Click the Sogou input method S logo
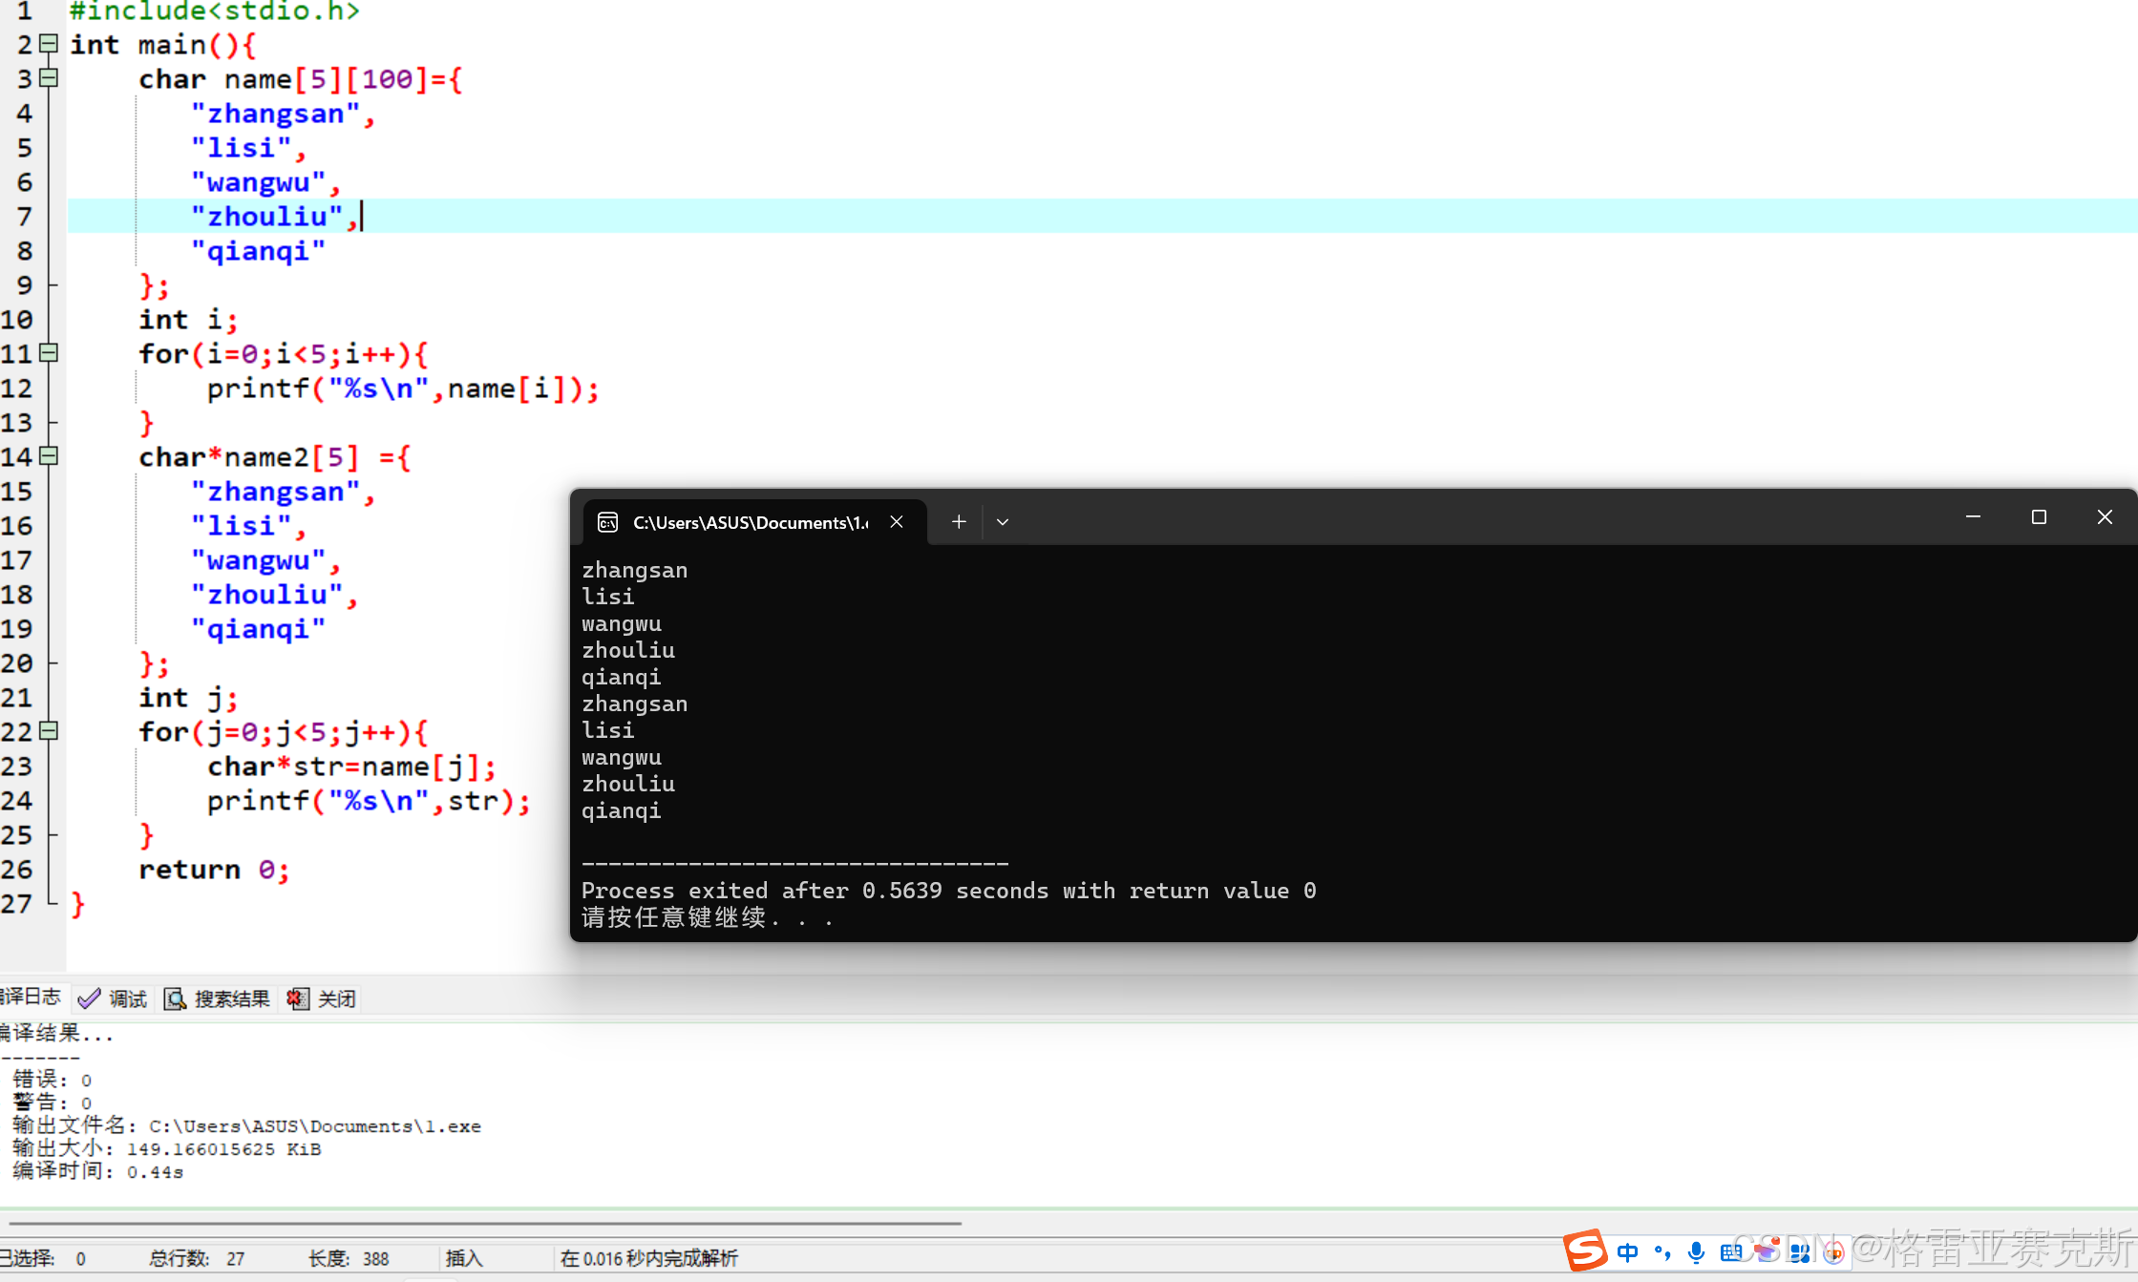Viewport: 2138px width, 1282px height. 1585,1250
